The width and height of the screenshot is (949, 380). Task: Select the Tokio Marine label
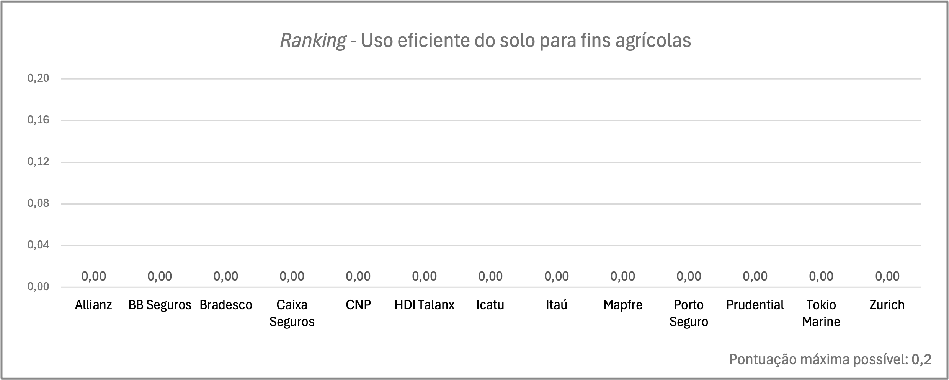[x=821, y=313]
